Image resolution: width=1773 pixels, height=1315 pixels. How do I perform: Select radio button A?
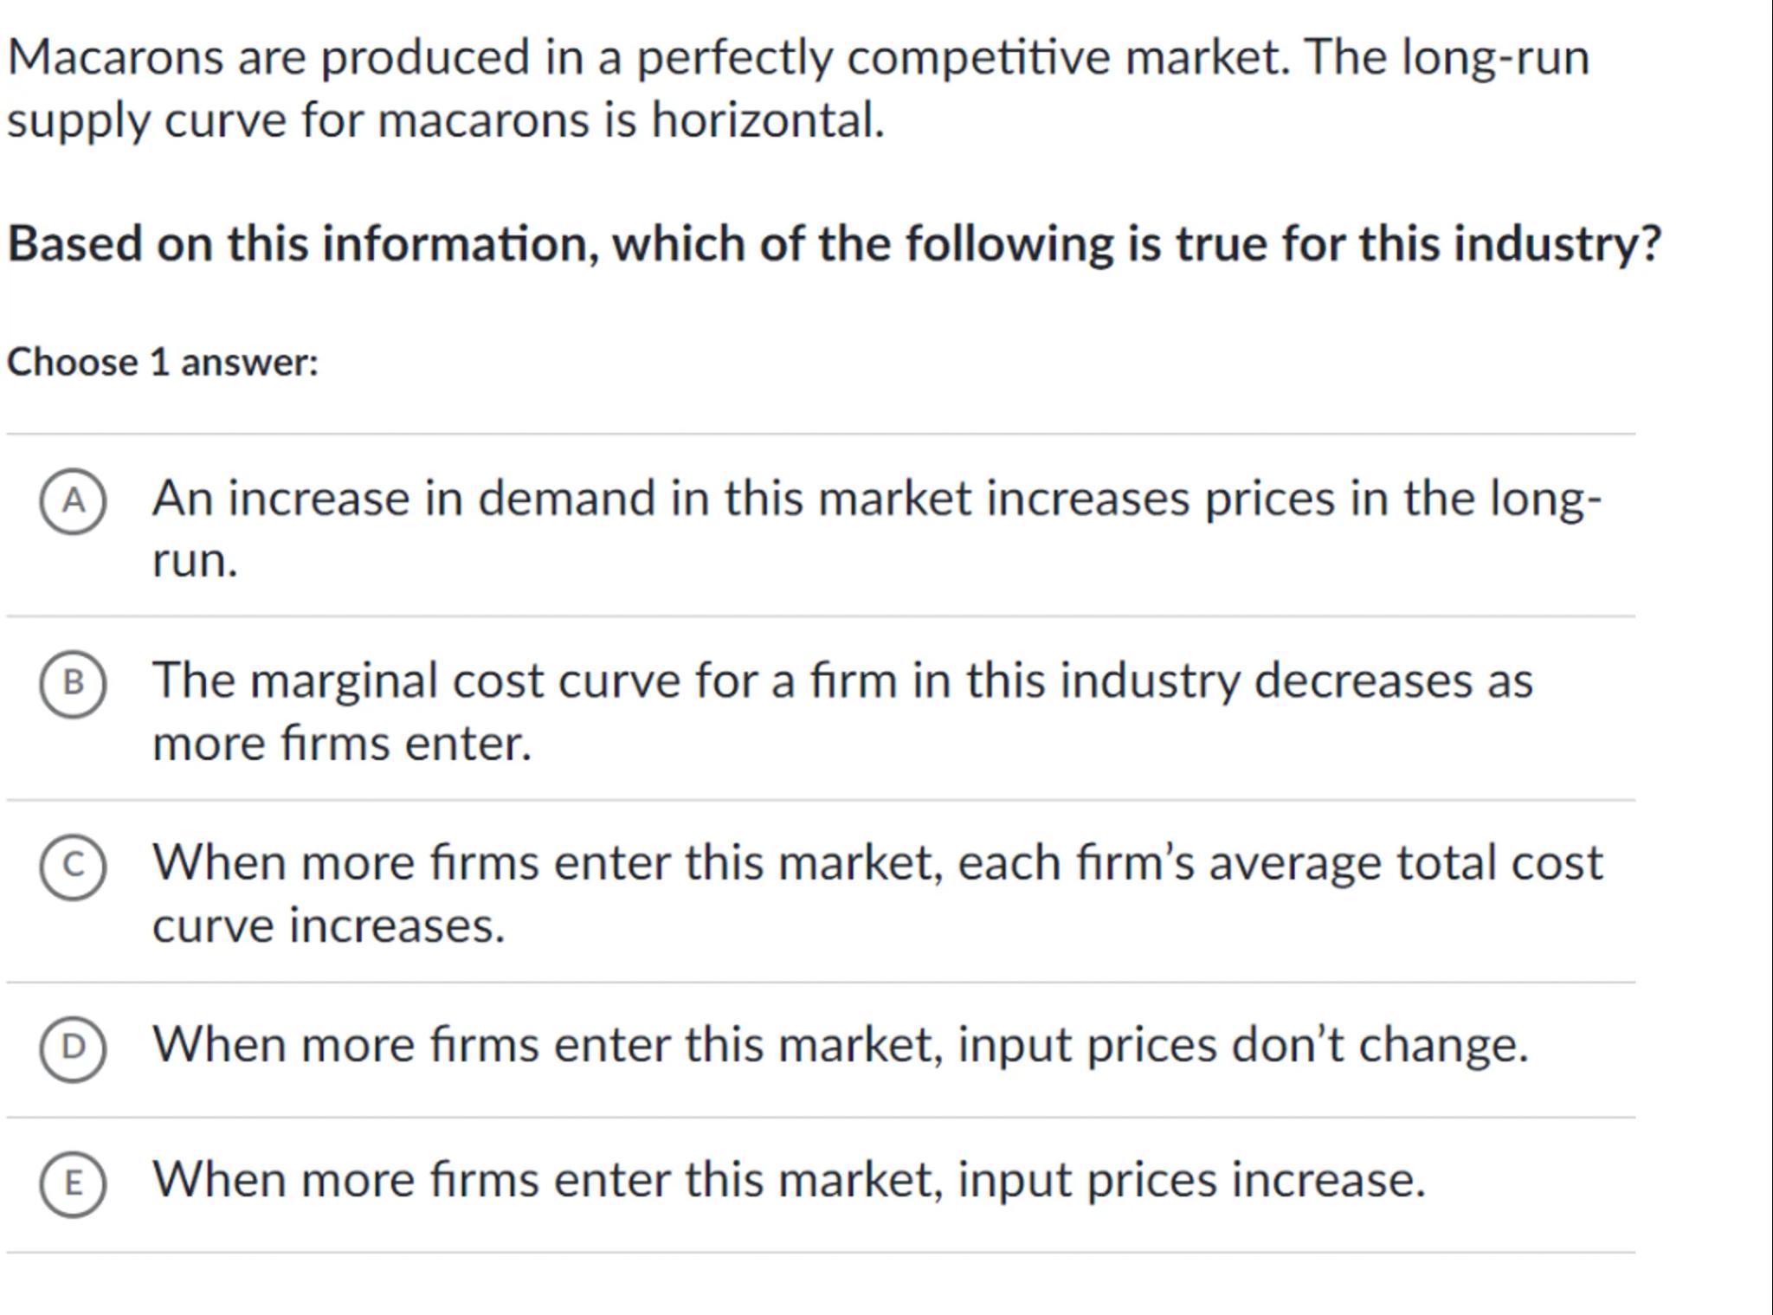click(74, 501)
